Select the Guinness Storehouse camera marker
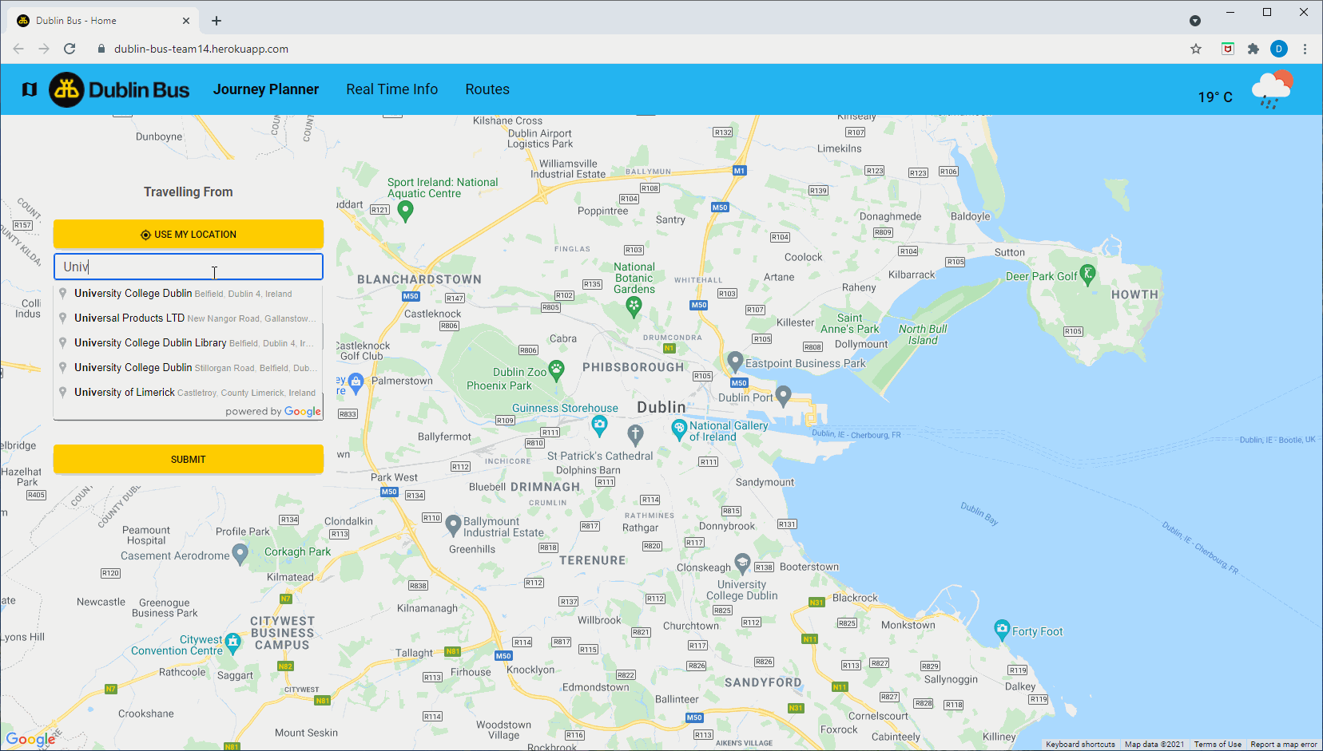Viewport: 1323px width, 751px height. pos(599,427)
